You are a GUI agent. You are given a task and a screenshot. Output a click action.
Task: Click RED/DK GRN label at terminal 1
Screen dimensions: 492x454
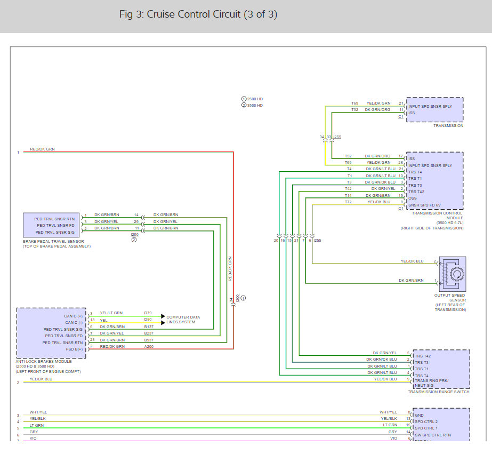42,149
